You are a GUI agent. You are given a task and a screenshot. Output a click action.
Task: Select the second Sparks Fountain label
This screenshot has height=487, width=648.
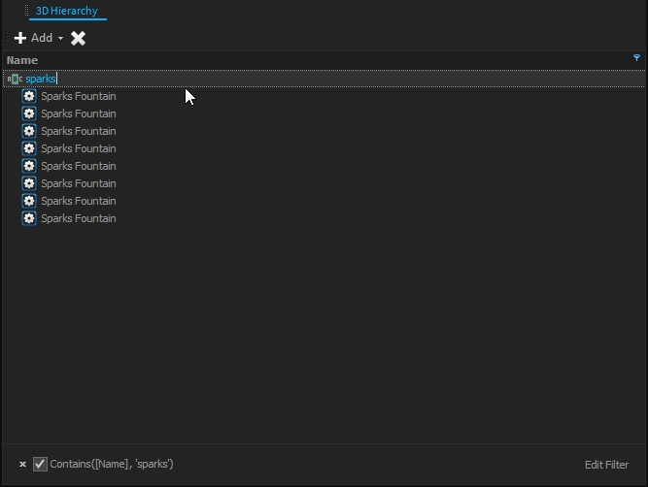coord(78,114)
